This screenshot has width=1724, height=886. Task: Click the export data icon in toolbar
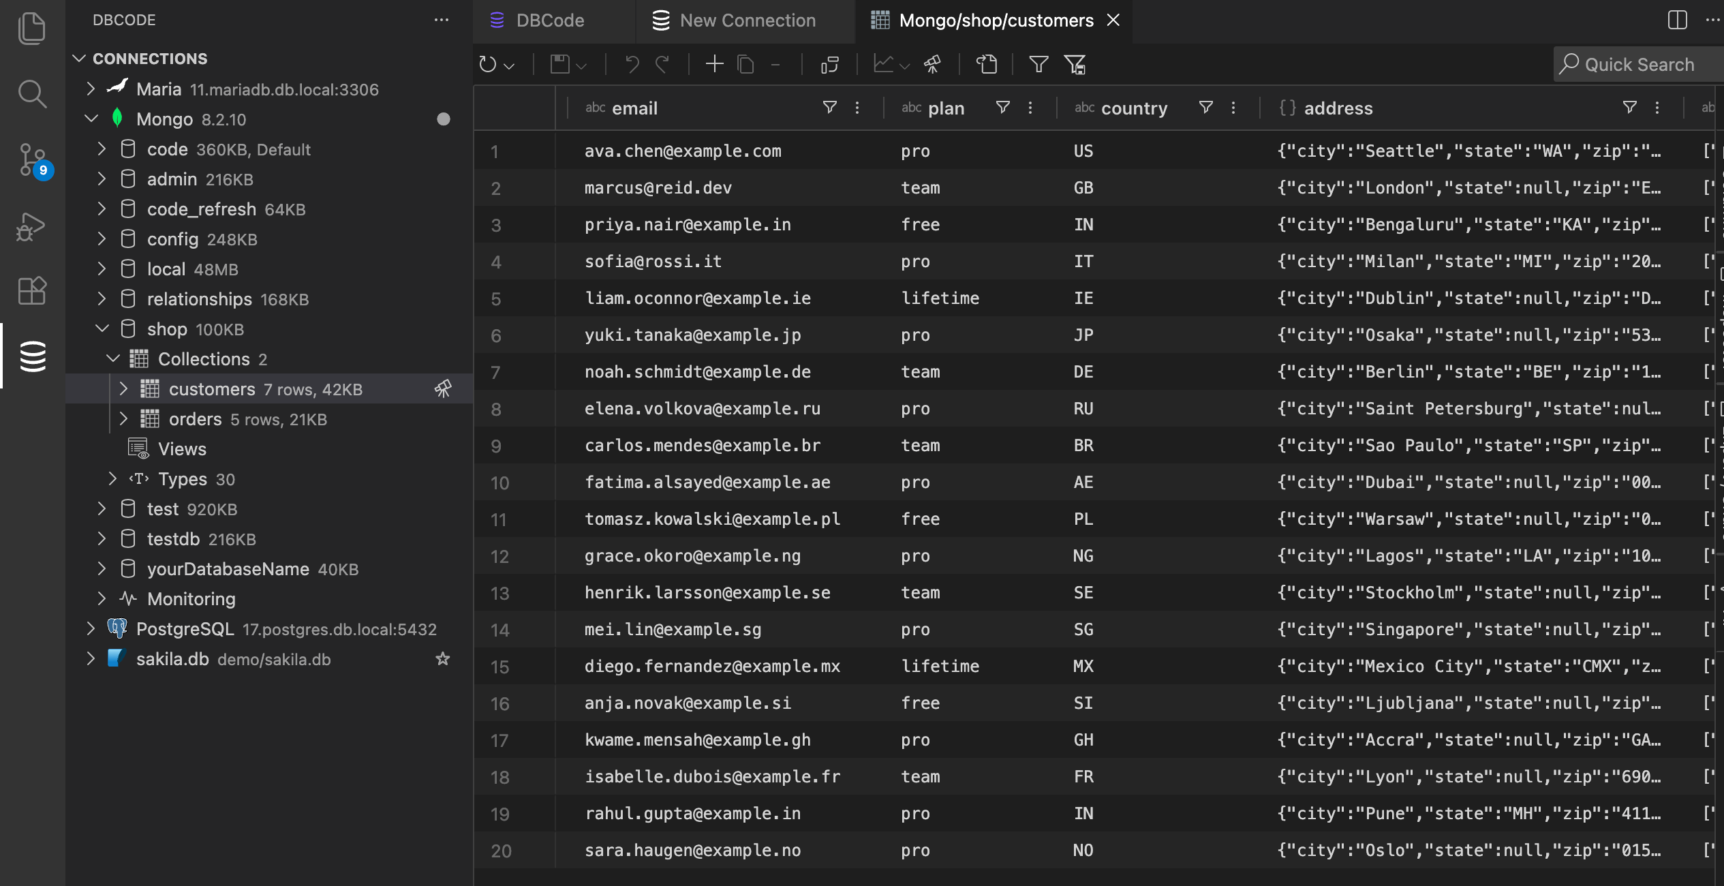(x=986, y=65)
